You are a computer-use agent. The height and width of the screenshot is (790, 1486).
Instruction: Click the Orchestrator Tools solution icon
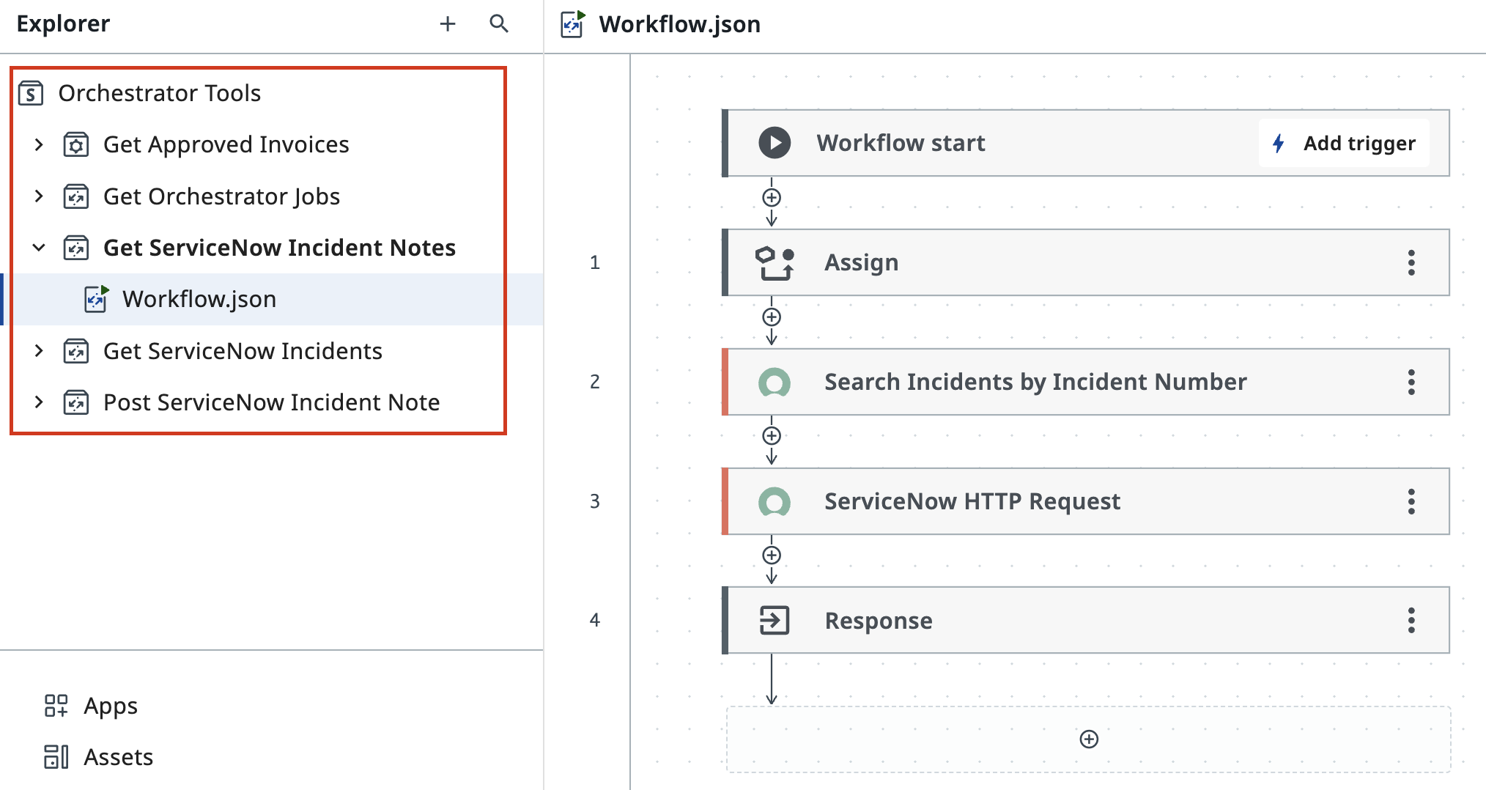31,93
